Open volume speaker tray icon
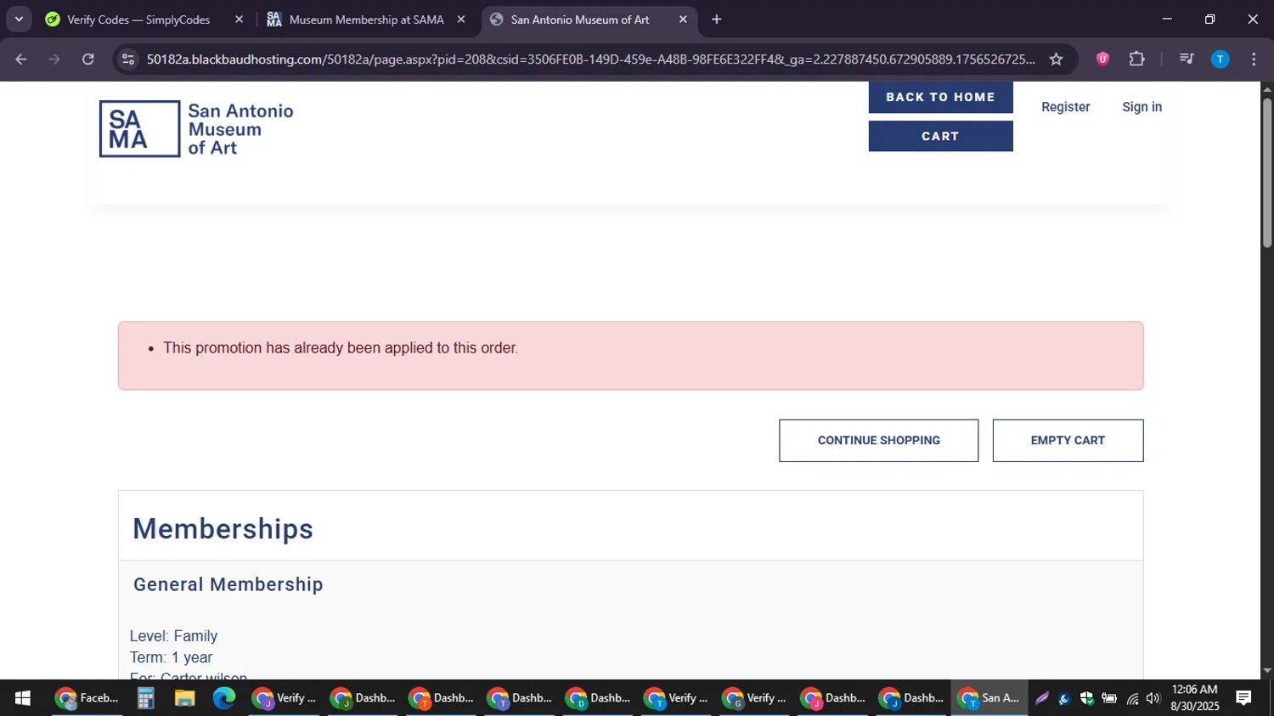 (1153, 699)
